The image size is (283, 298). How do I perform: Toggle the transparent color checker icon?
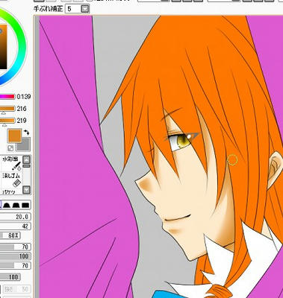(10, 148)
